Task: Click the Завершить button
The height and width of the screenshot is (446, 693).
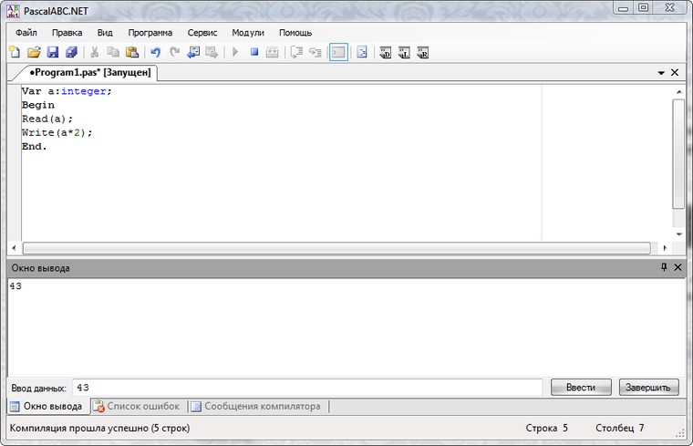Action: 648,388
